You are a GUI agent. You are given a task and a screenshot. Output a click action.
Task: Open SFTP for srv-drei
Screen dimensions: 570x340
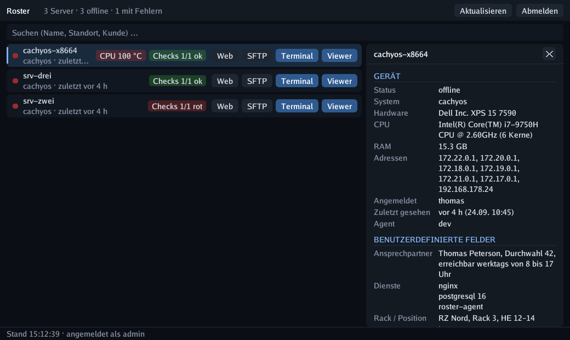click(x=256, y=81)
